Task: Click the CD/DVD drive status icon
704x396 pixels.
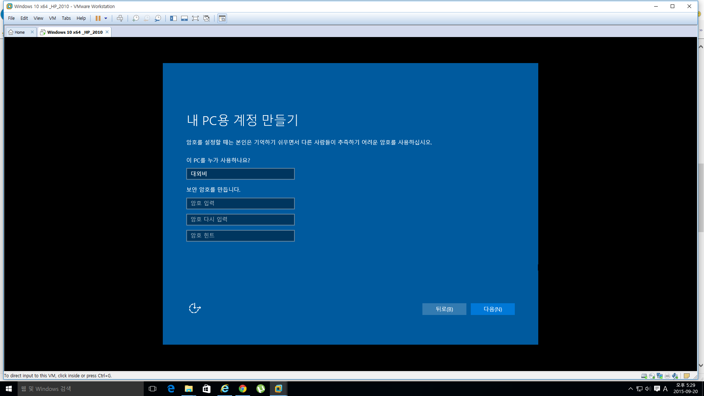Action: point(652,376)
